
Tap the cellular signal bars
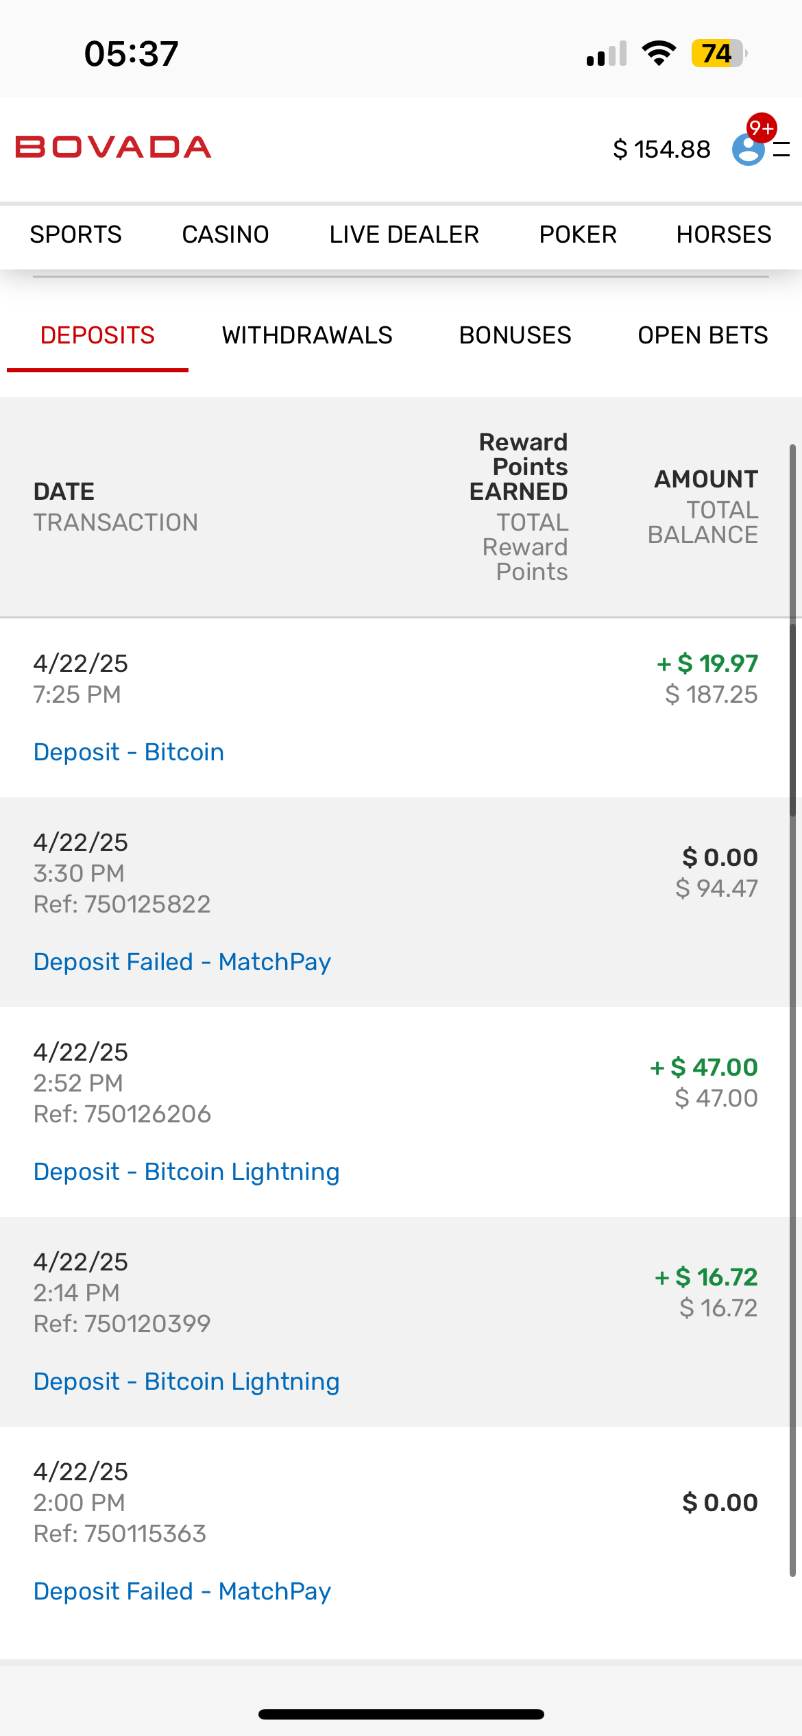pyautogui.click(x=607, y=53)
